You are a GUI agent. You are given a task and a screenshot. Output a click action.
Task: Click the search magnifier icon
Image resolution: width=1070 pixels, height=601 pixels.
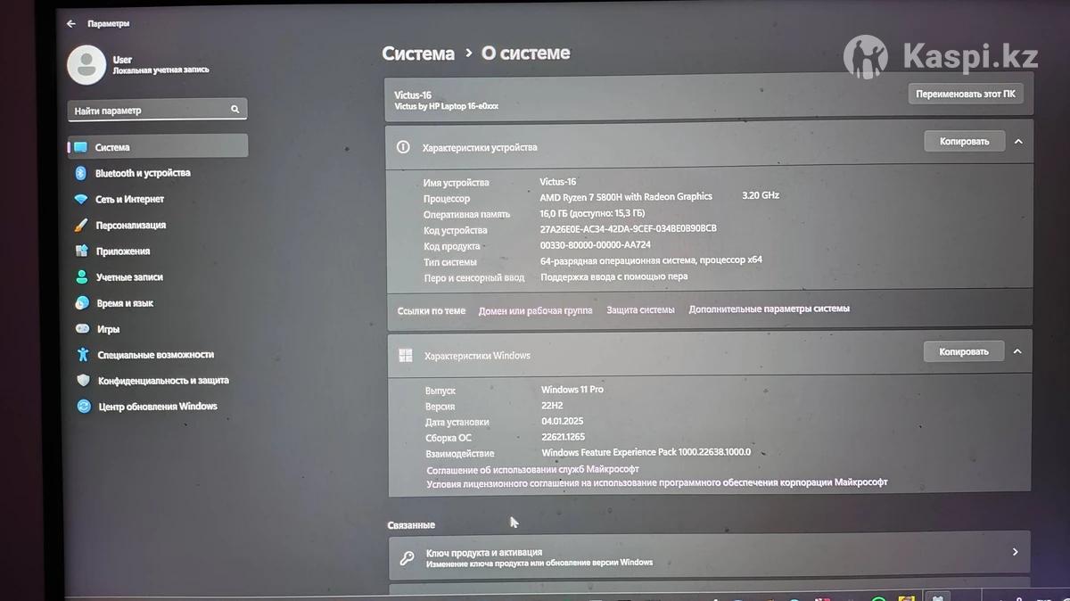click(x=235, y=110)
